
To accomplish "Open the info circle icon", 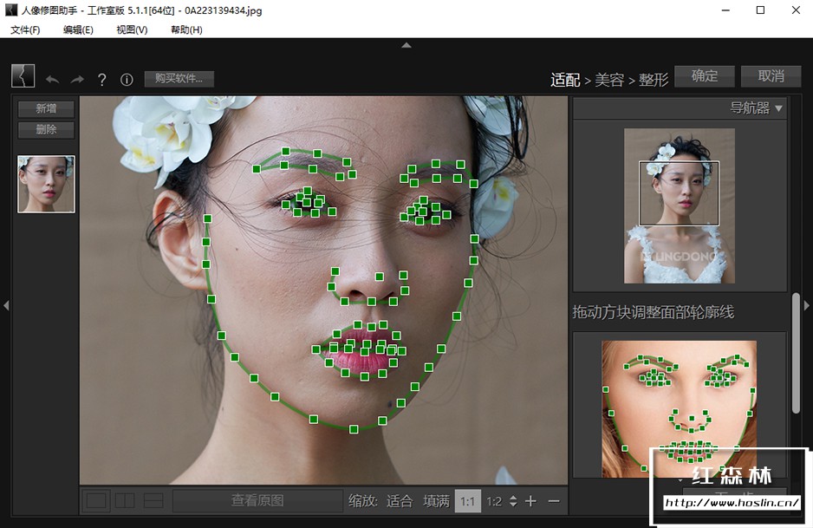I will coord(127,80).
